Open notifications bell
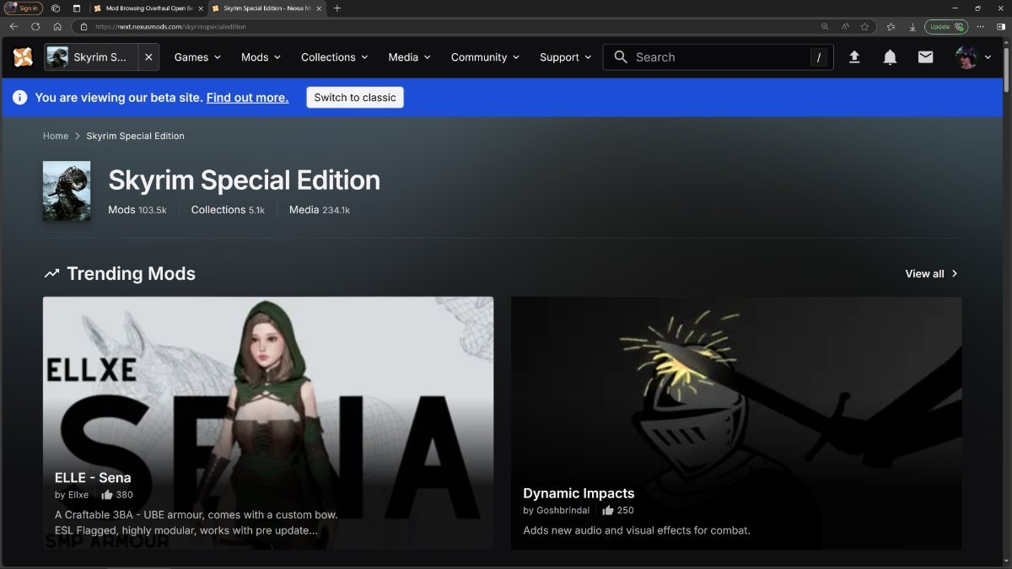 (x=890, y=57)
